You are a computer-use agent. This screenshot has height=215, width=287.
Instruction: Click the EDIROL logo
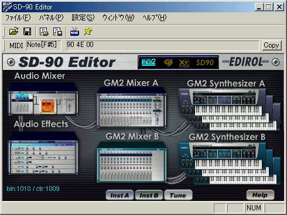pyautogui.click(x=245, y=62)
